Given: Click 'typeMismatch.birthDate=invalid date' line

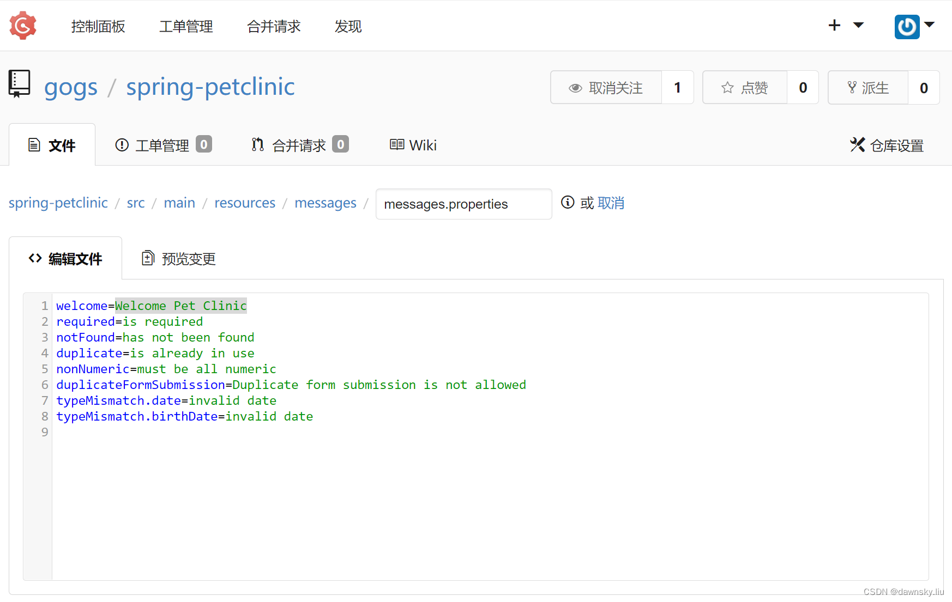Looking at the screenshot, I should (x=185, y=416).
